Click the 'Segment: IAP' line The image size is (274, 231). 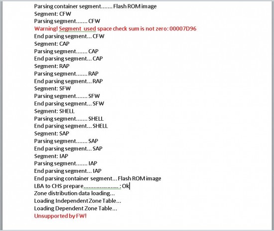[51, 156]
